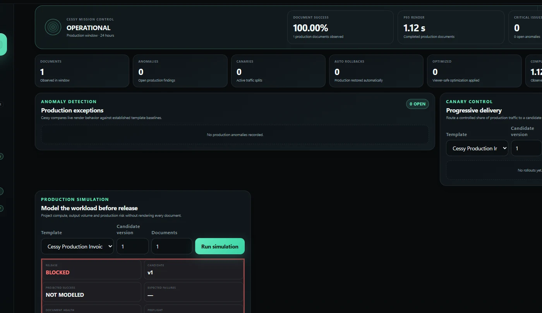
Task: Click the "—" expected failures value
Action: [150, 295]
